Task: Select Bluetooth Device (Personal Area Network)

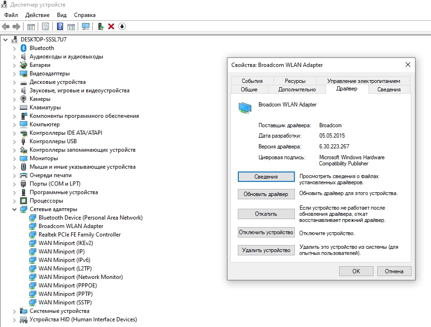Action: [x=90, y=218]
